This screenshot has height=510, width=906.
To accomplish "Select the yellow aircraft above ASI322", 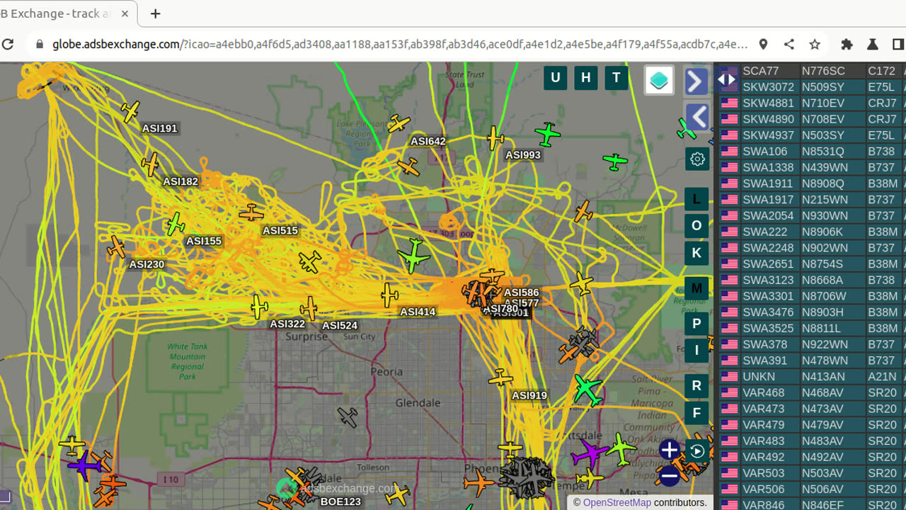I will click(x=259, y=307).
